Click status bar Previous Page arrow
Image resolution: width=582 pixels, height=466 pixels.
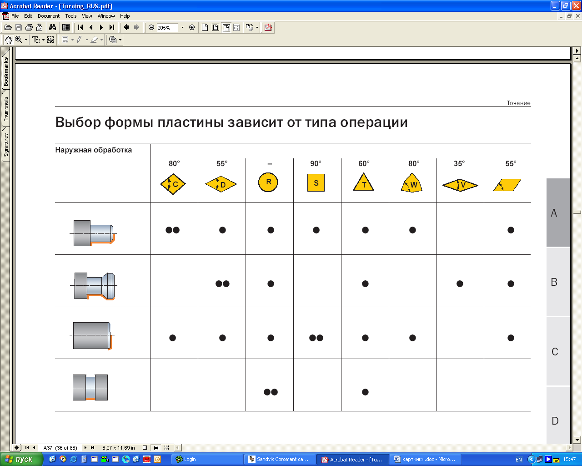34,448
